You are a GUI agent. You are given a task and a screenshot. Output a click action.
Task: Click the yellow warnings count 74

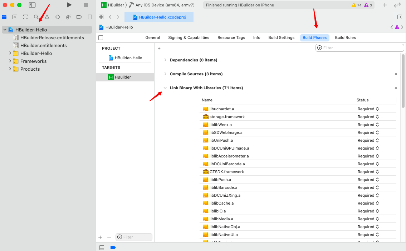357,5
